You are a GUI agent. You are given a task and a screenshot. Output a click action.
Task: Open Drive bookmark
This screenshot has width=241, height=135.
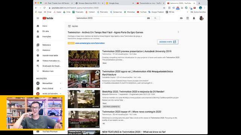[x=67, y=12]
